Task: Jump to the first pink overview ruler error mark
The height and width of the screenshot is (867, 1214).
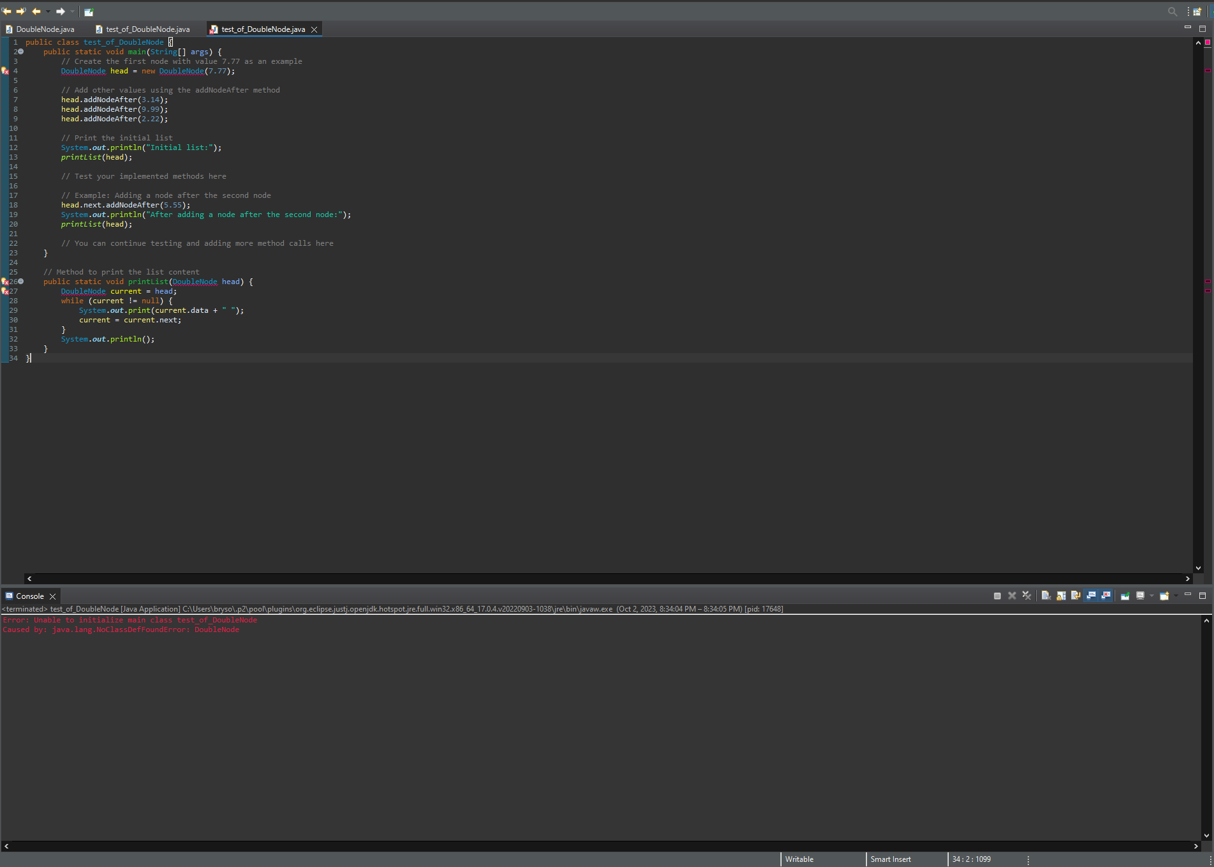Action: point(1207,70)
